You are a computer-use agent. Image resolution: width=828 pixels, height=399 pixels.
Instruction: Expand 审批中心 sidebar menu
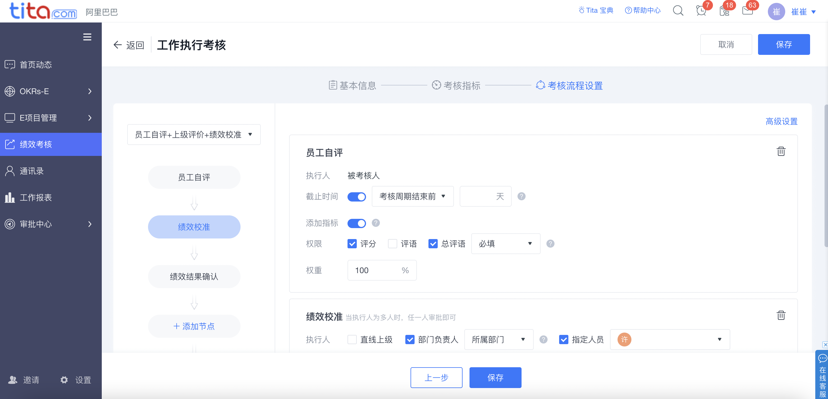(x=51, y=224)
